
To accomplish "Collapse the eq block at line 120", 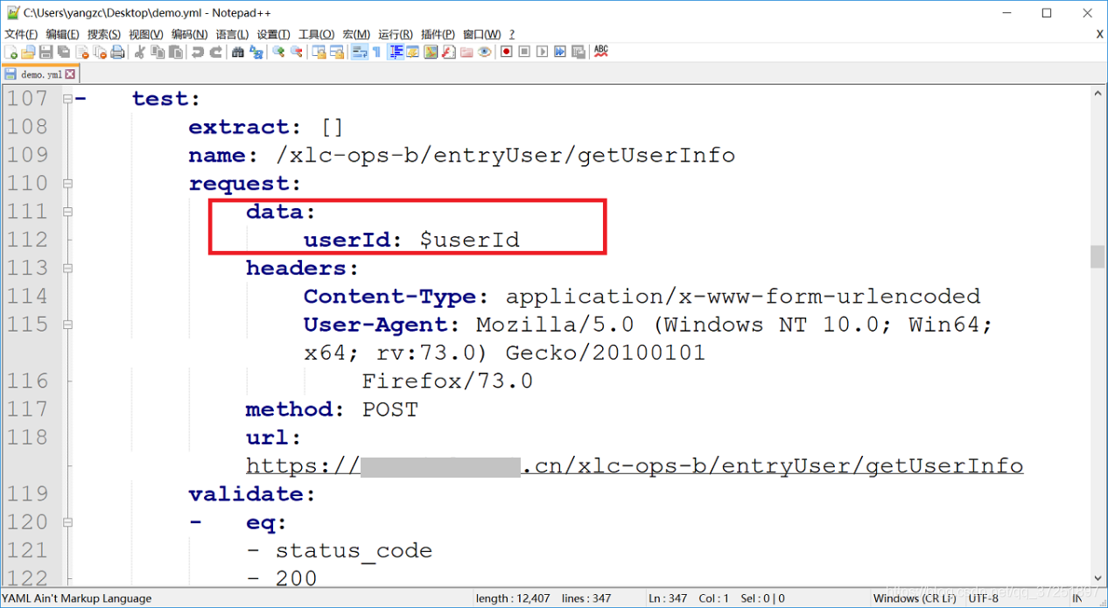I will (x=67, y=522).
